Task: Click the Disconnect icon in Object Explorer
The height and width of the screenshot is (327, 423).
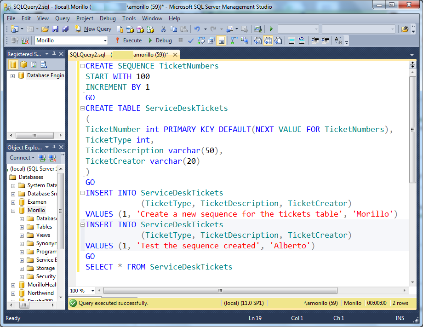Action: (x=52, y=158)
